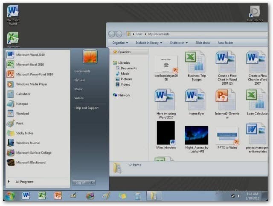Viewport: 273px width, 206px height.
Task: Launch Paint from the Start menu
Action: click(x=38, y=123)
